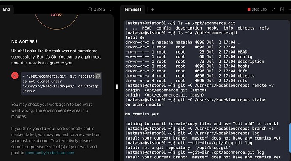Viewport: 291px width, 161px height.
Task: Click the error message code block
Action: (x=62, y=83)
